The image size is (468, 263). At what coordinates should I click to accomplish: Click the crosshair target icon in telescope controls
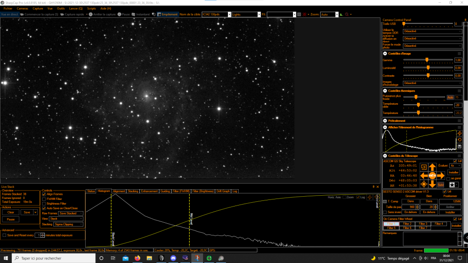[424, 185]
